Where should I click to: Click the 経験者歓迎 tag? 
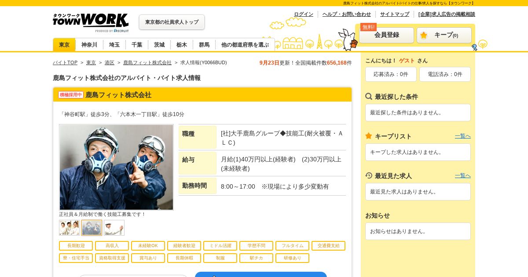(184, 246)
